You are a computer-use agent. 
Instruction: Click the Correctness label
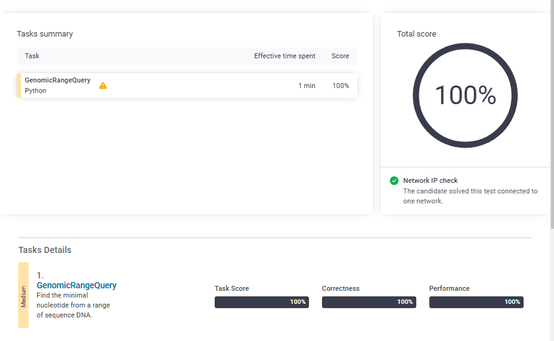coord(341,288)
